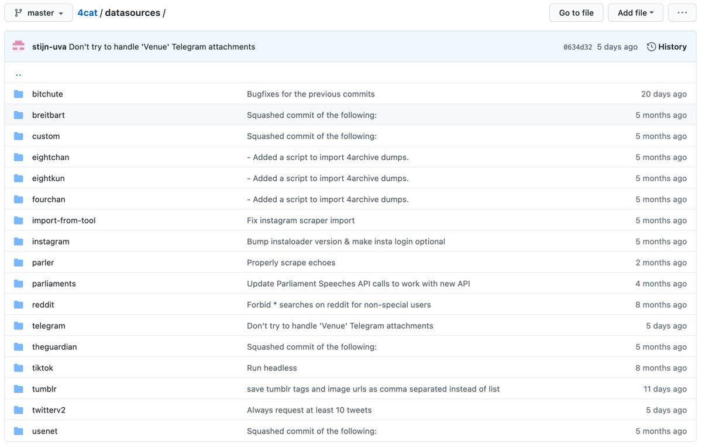Click the instagram folder icon
The image size is (702, 447).
pyautogui.click(x=19, y=242)
